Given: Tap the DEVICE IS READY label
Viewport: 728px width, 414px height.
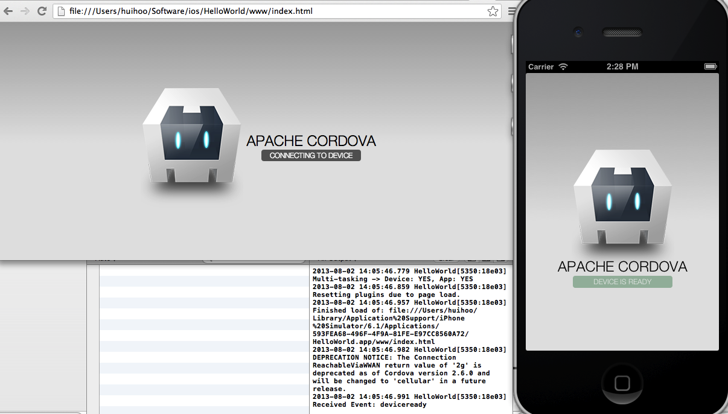Looking at the screenshot, I should (x=622, y=282).
